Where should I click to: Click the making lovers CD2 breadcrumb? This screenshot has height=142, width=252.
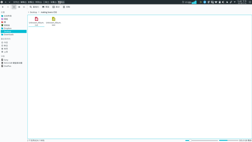(x=49, y=12)
